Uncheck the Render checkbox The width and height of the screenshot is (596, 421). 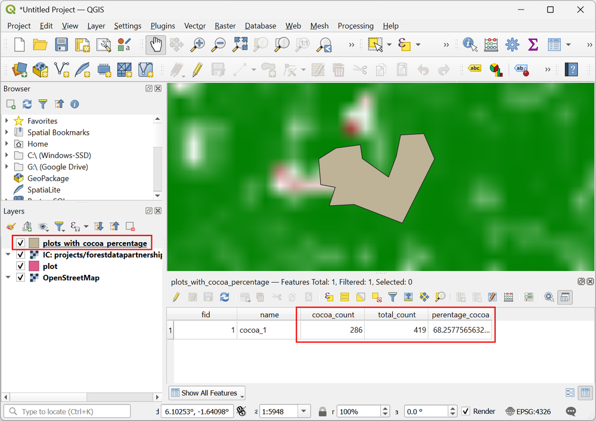tap(465, 411)
